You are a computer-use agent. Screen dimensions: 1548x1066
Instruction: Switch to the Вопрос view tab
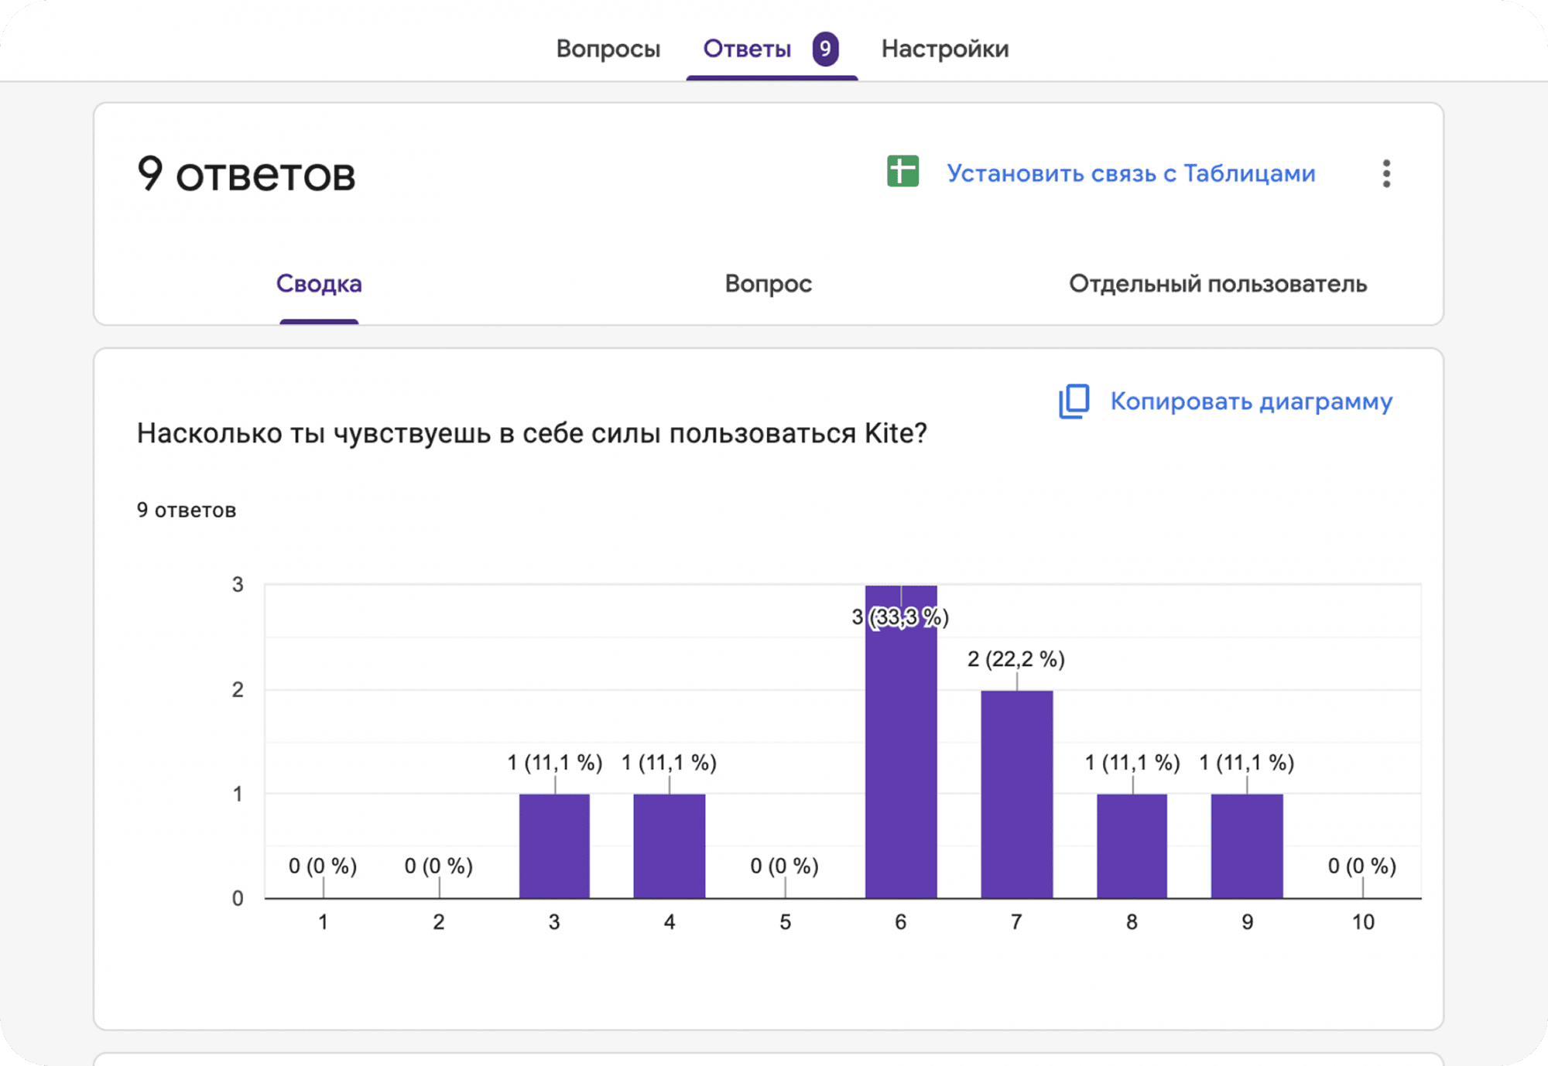769,284
